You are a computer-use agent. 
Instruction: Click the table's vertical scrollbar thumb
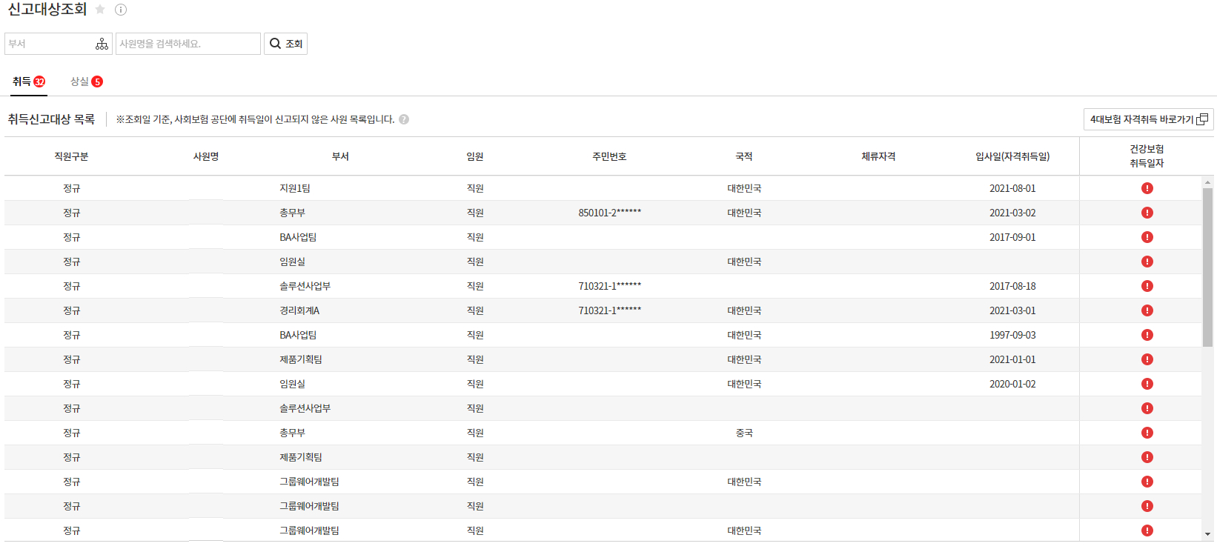pyautogui.click(x=1207, y=267)
